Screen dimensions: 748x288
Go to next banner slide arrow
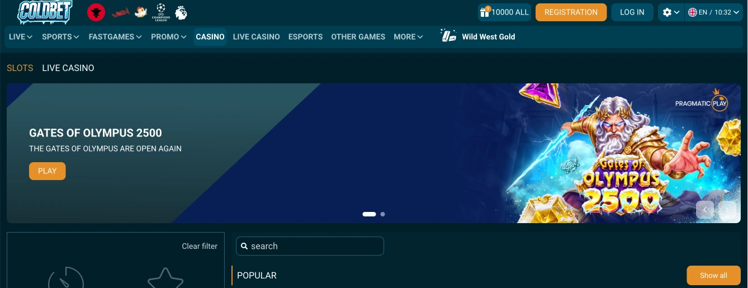click(x=727, y=210)
